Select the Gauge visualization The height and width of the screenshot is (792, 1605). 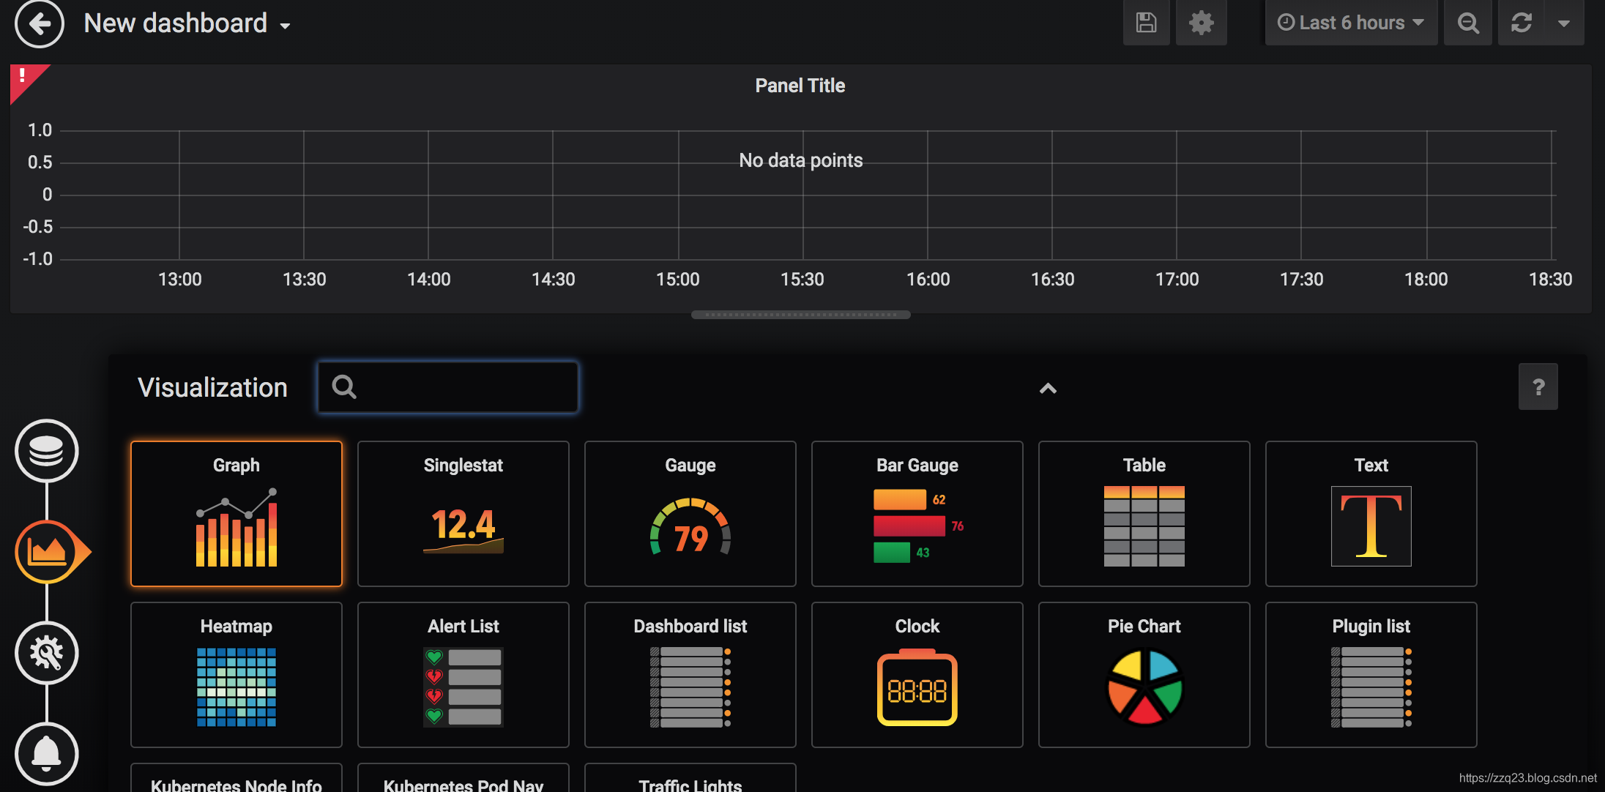tap(690, 514)
